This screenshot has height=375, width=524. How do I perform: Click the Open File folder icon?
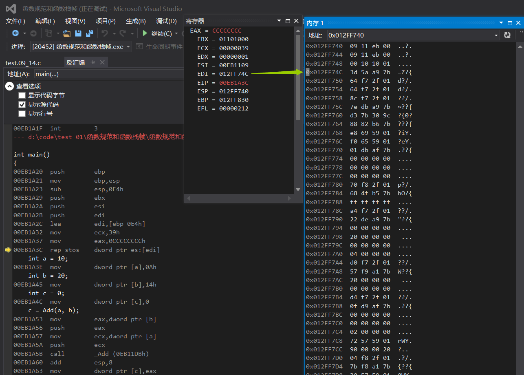67,33
